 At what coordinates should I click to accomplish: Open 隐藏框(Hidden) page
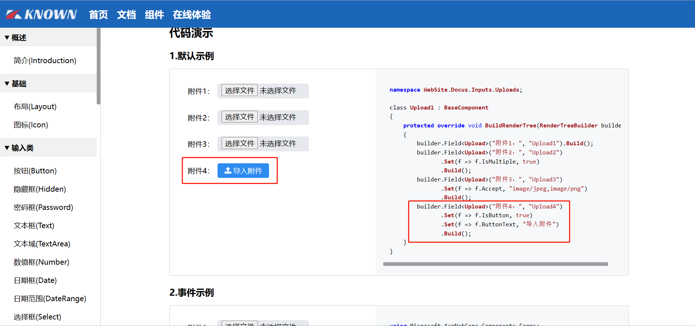pos(40,189)
